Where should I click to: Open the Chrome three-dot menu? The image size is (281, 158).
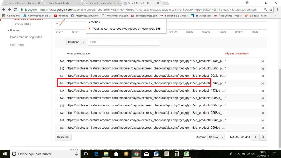point(277,10)
